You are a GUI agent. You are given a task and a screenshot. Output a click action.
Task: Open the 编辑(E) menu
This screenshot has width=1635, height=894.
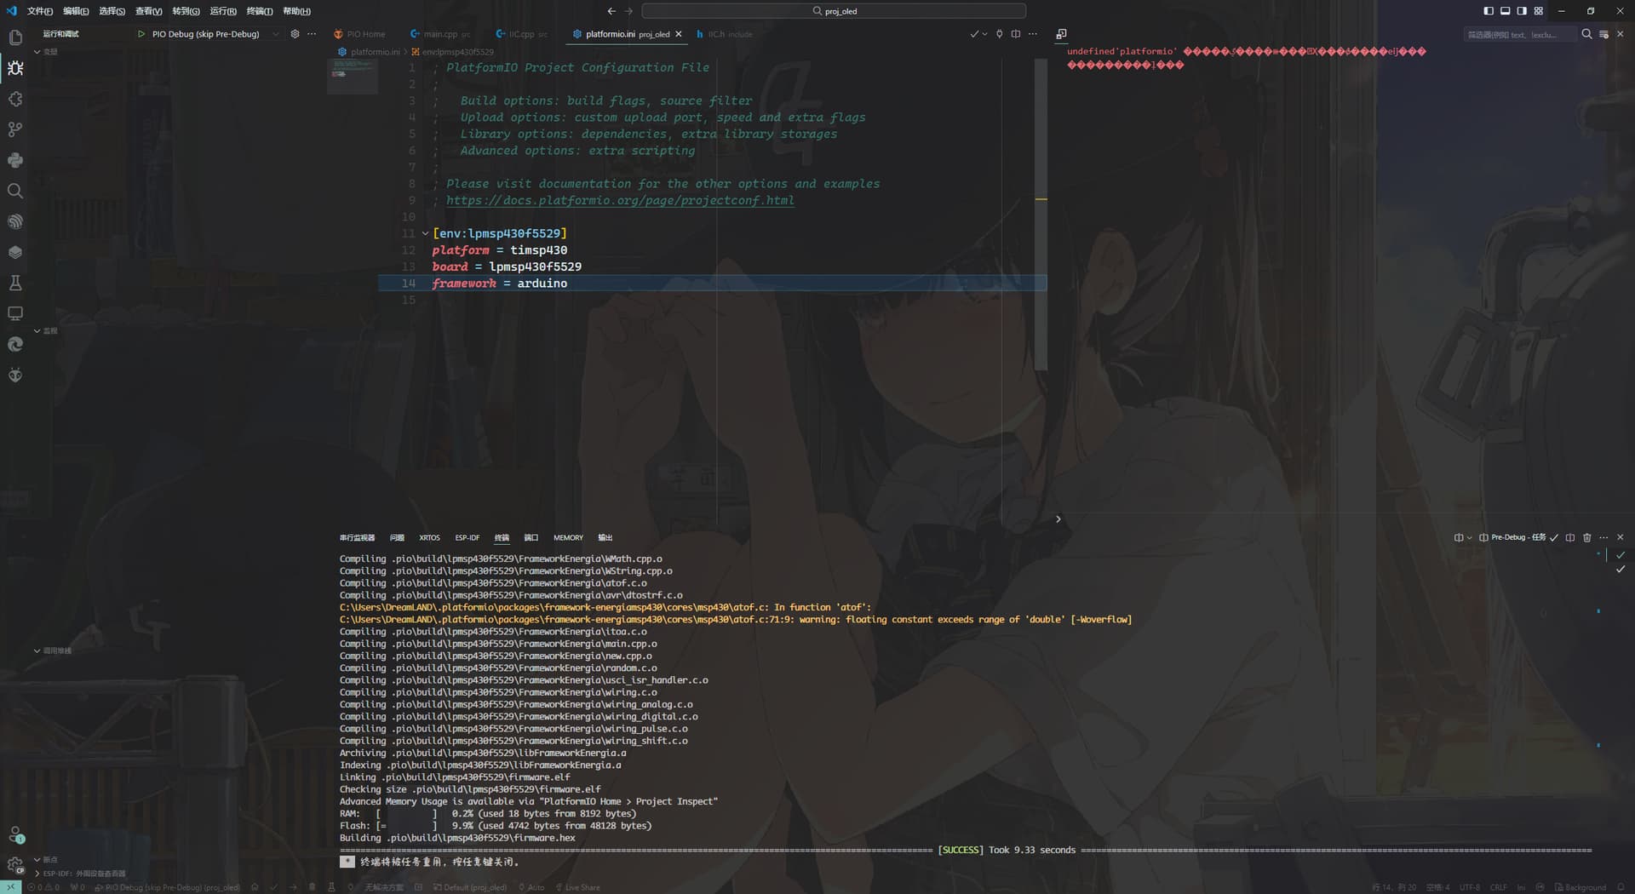coord(76,11)
